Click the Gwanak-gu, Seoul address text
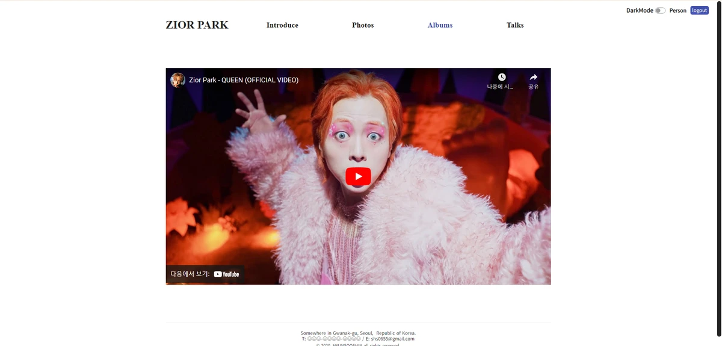Screen dimensions: 722x346 [x=358, y=333]
